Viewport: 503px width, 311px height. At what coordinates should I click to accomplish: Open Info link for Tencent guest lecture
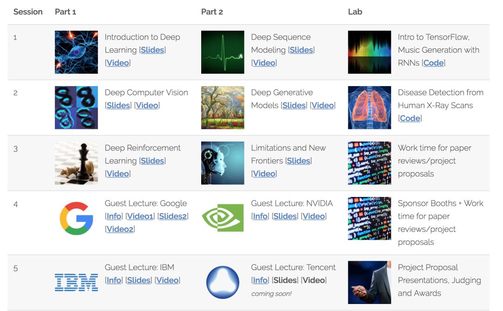coord(260,280)
